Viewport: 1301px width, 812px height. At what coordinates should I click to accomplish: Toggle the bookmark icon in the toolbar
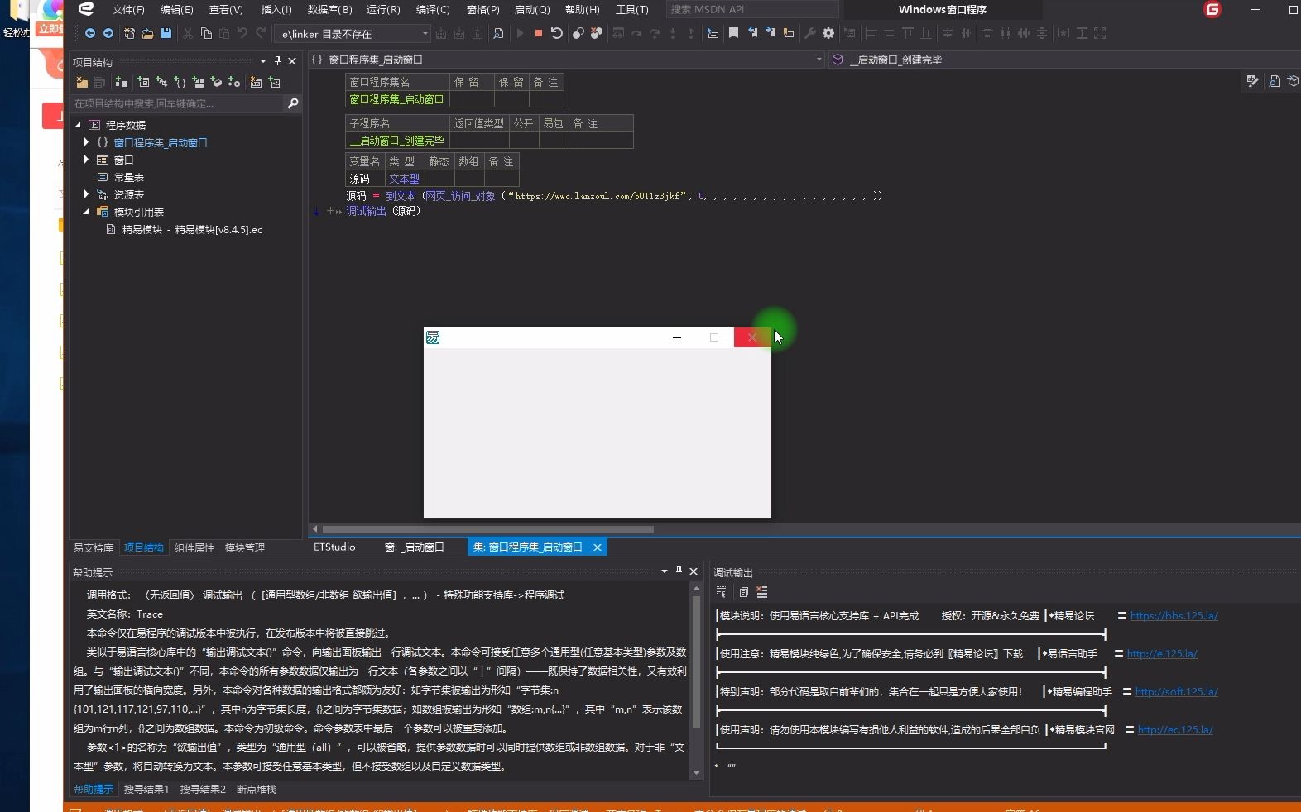pyautogui.click(x=733, y=33)
